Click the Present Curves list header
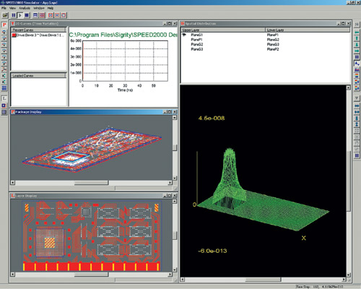361x289 pixels. (38, 30)
